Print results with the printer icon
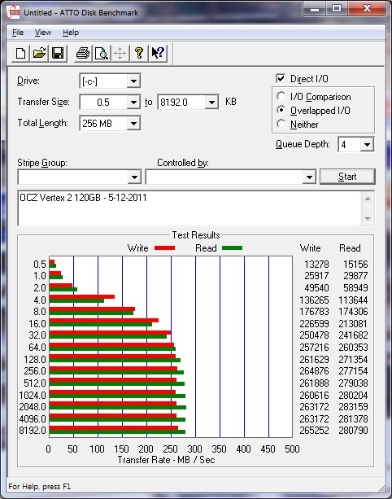392x499 pixels. point(83,53)
